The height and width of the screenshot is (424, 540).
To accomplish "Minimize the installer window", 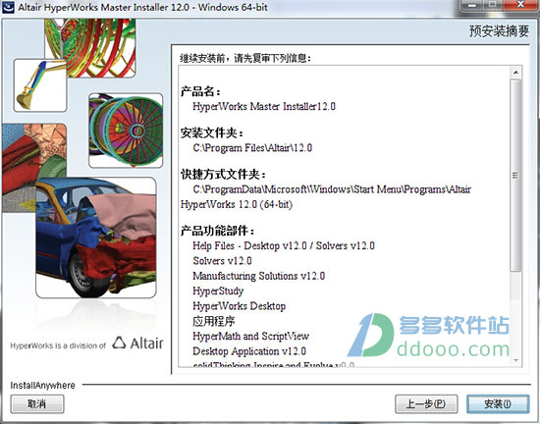I will [472, 6].
